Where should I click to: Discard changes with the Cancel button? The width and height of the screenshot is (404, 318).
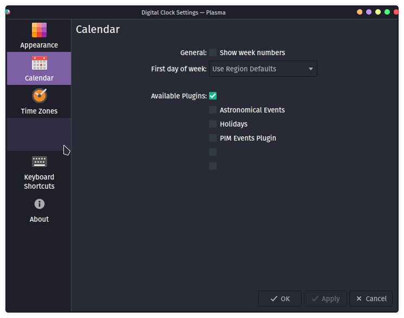point(371,299)
